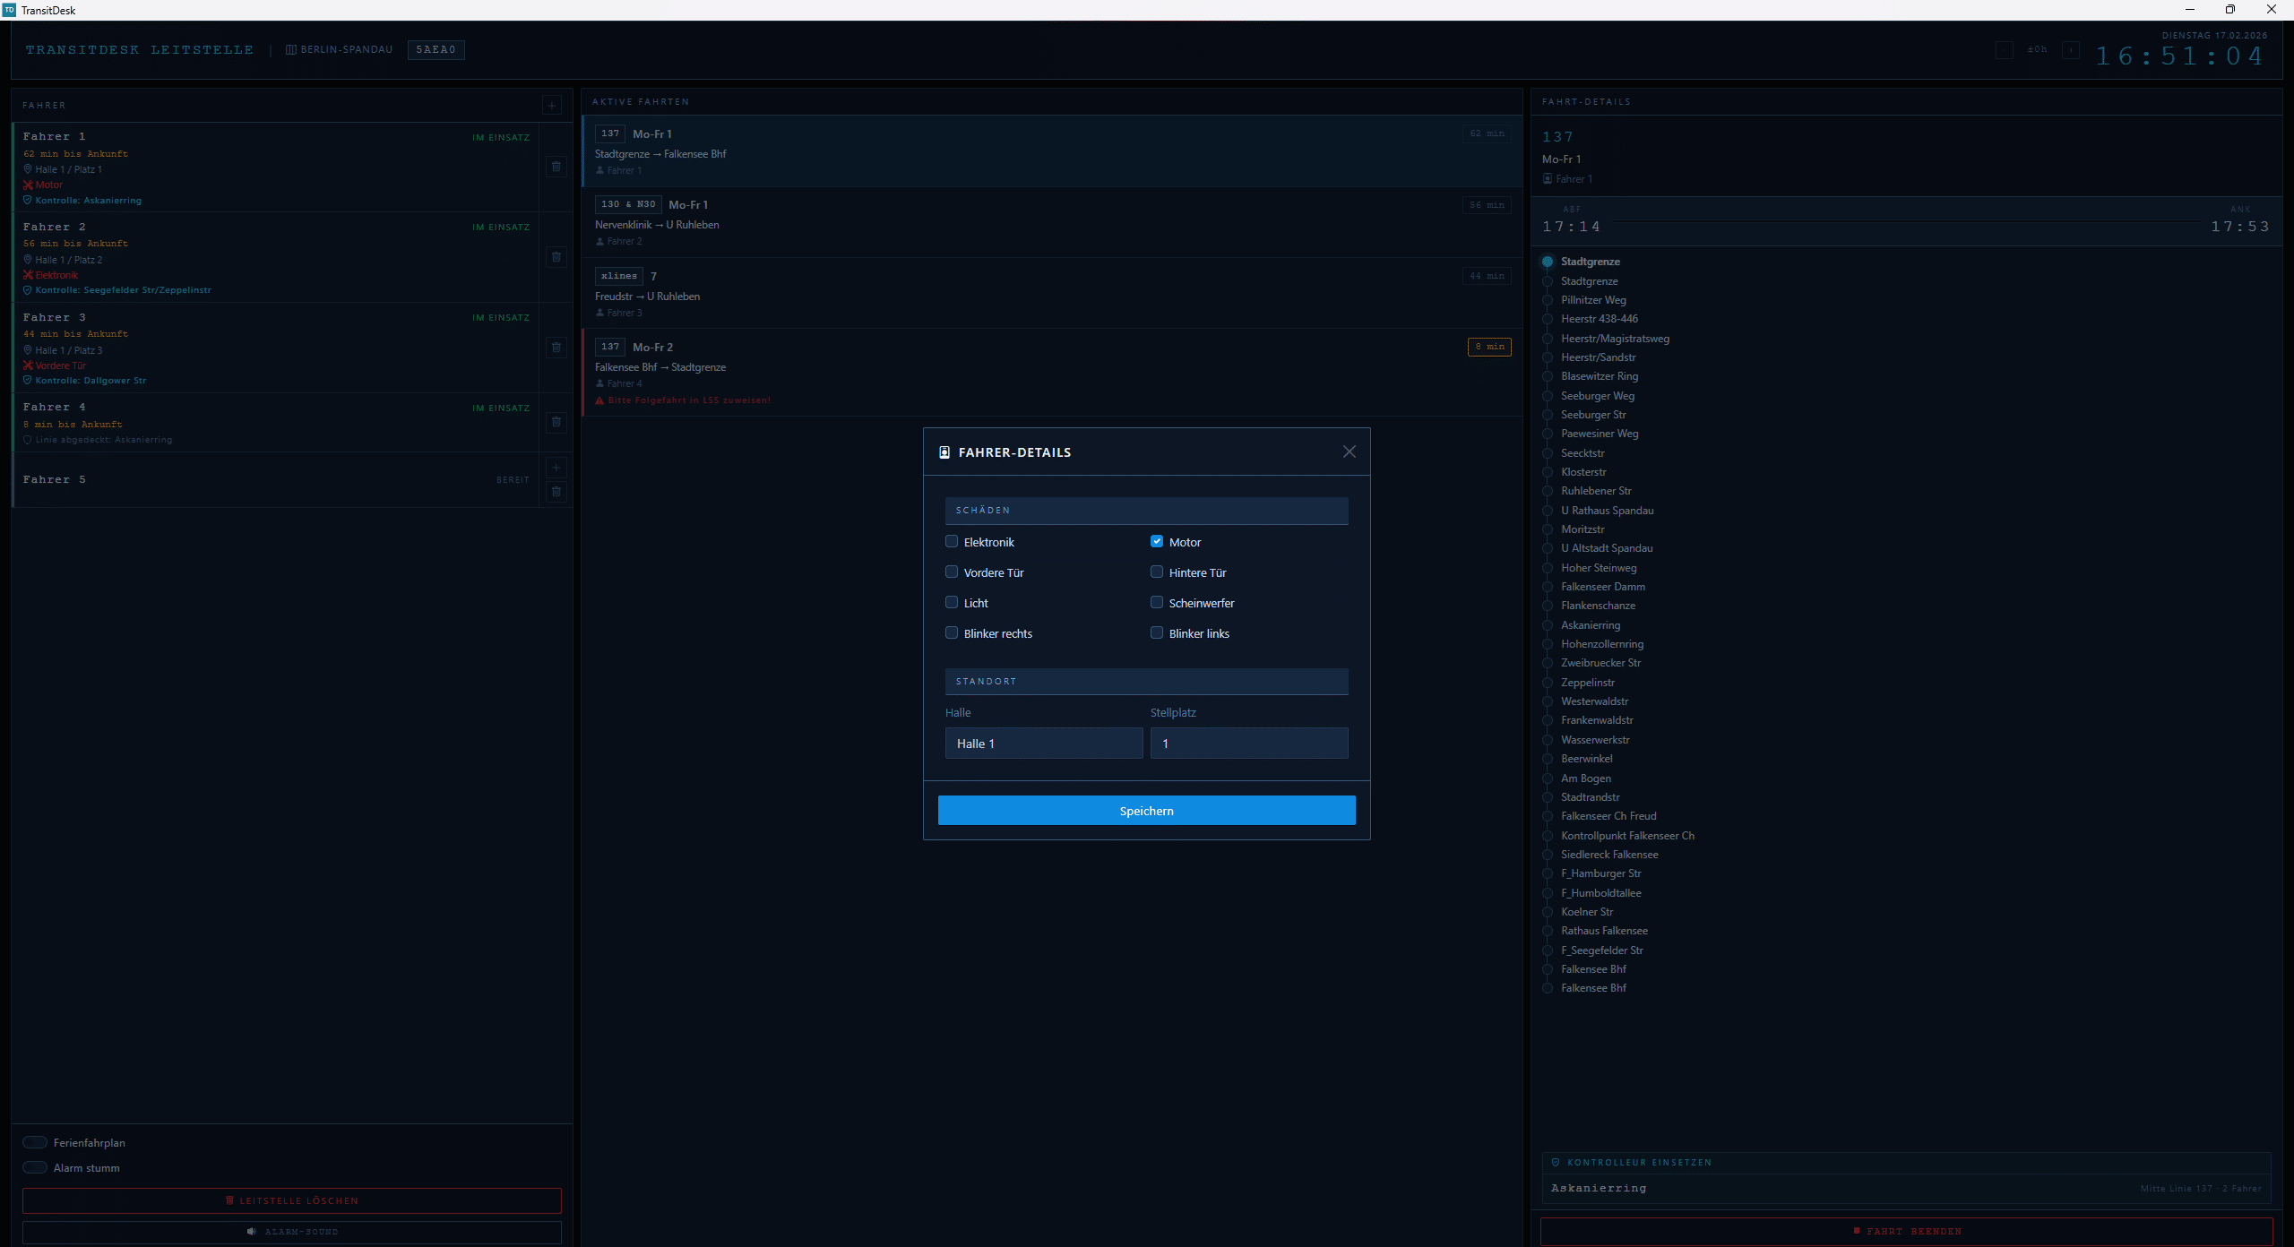Viewport: 2294px width, 1247px height.
Task: Toggle the Alarm stumm switch
Action: coord(35,1167)
